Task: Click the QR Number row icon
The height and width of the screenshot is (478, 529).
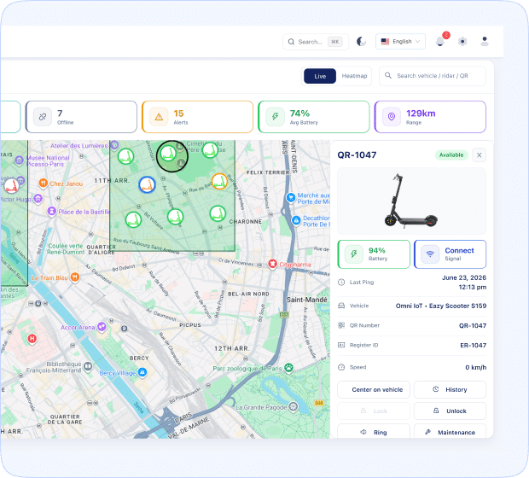Action: point(341,325)
